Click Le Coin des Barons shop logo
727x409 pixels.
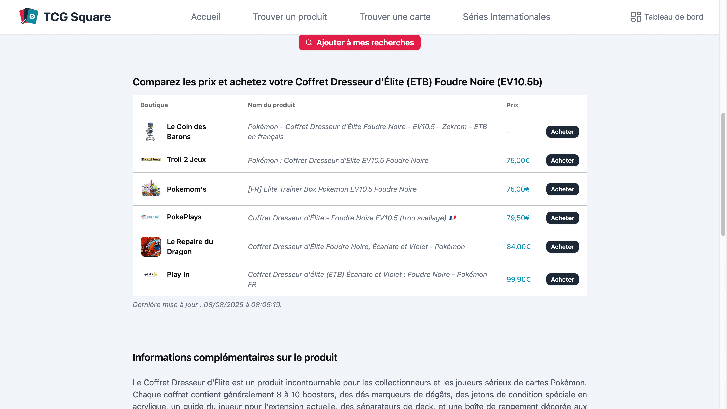coord(150,132)
